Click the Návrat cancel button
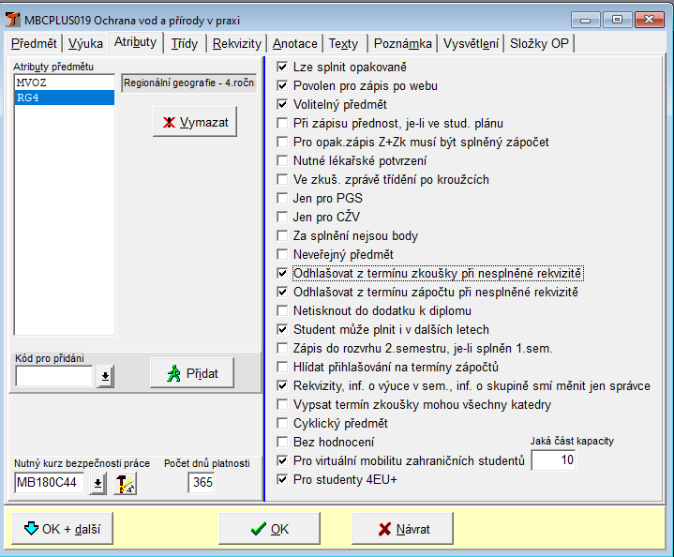 [x=404, y=529]
